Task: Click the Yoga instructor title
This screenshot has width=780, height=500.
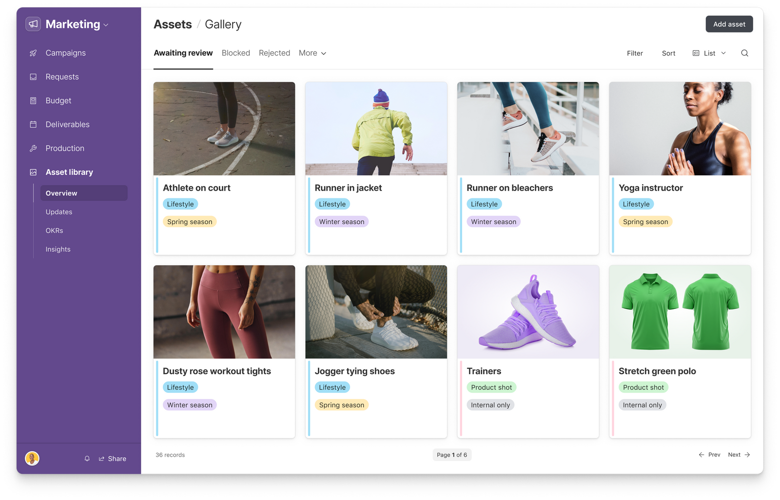Action: coord(651,188)
